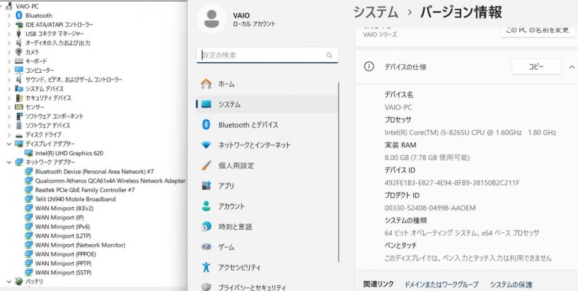Expand the ソフトウェア コンポーネント node
578x291 pixels.
tap(9, 116)
